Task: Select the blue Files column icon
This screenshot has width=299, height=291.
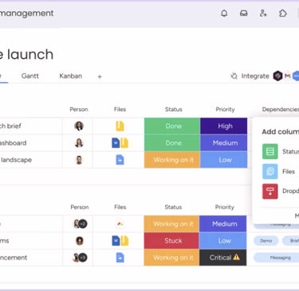Action: point(270,172)
